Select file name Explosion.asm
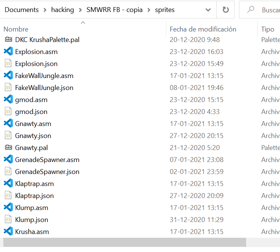This screenshot has width=280, height=252. 36,52
